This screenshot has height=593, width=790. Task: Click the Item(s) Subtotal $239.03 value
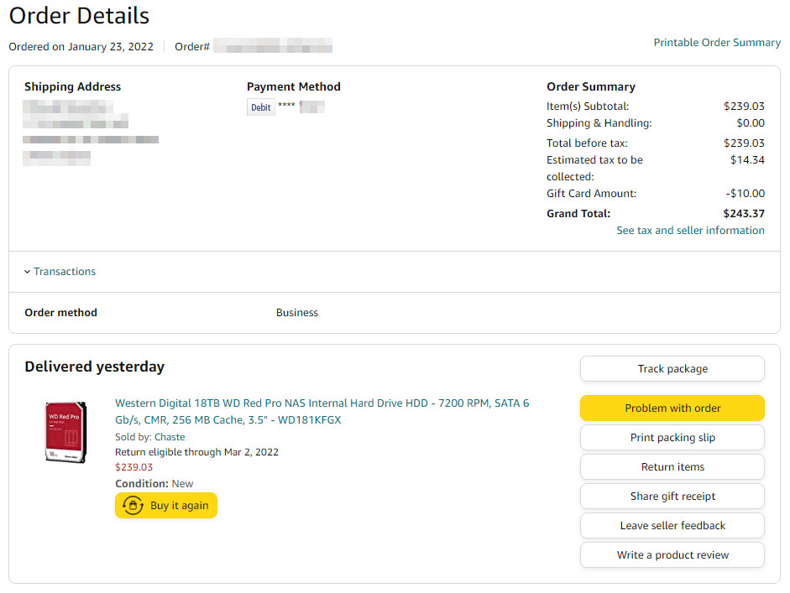click(744, 107)
